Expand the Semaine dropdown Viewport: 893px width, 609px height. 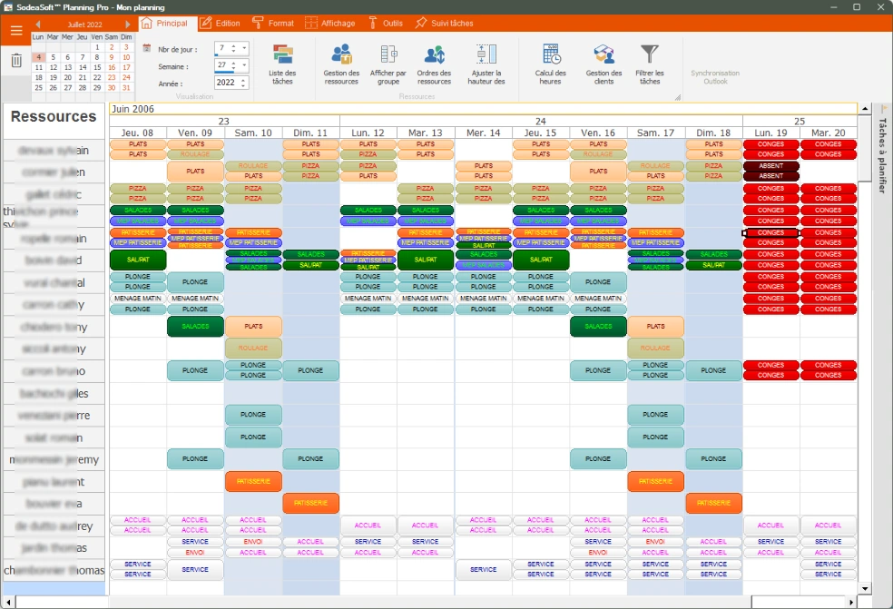pyautogui.click(x=244, y=65)
